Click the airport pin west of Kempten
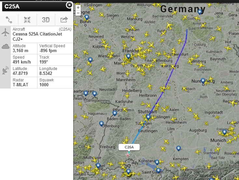Image resolution: width=239 pixels, height=180 pixels. tap(178, 148)
